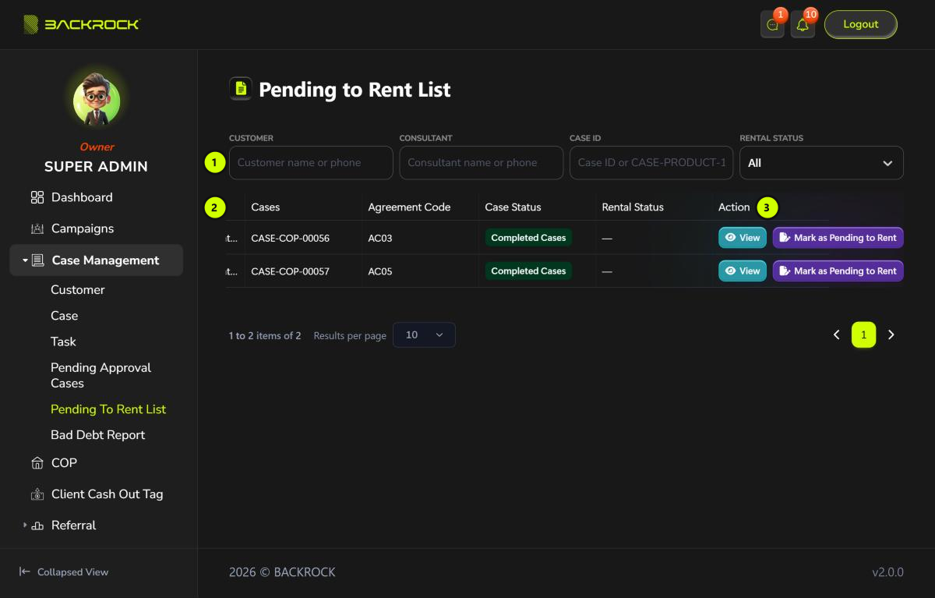Click the Pending to Rent List document icon
Screen dimensions: 935x598
point(241,89)
